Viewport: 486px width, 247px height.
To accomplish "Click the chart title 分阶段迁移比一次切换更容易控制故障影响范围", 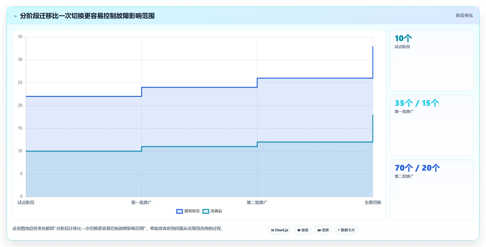I will pyautogui.click(x=87, y=16).
